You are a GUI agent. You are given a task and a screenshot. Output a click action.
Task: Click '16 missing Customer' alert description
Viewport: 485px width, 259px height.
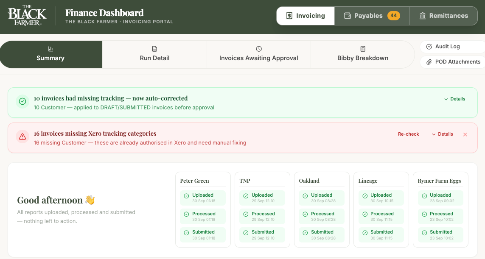pos(140,143)
